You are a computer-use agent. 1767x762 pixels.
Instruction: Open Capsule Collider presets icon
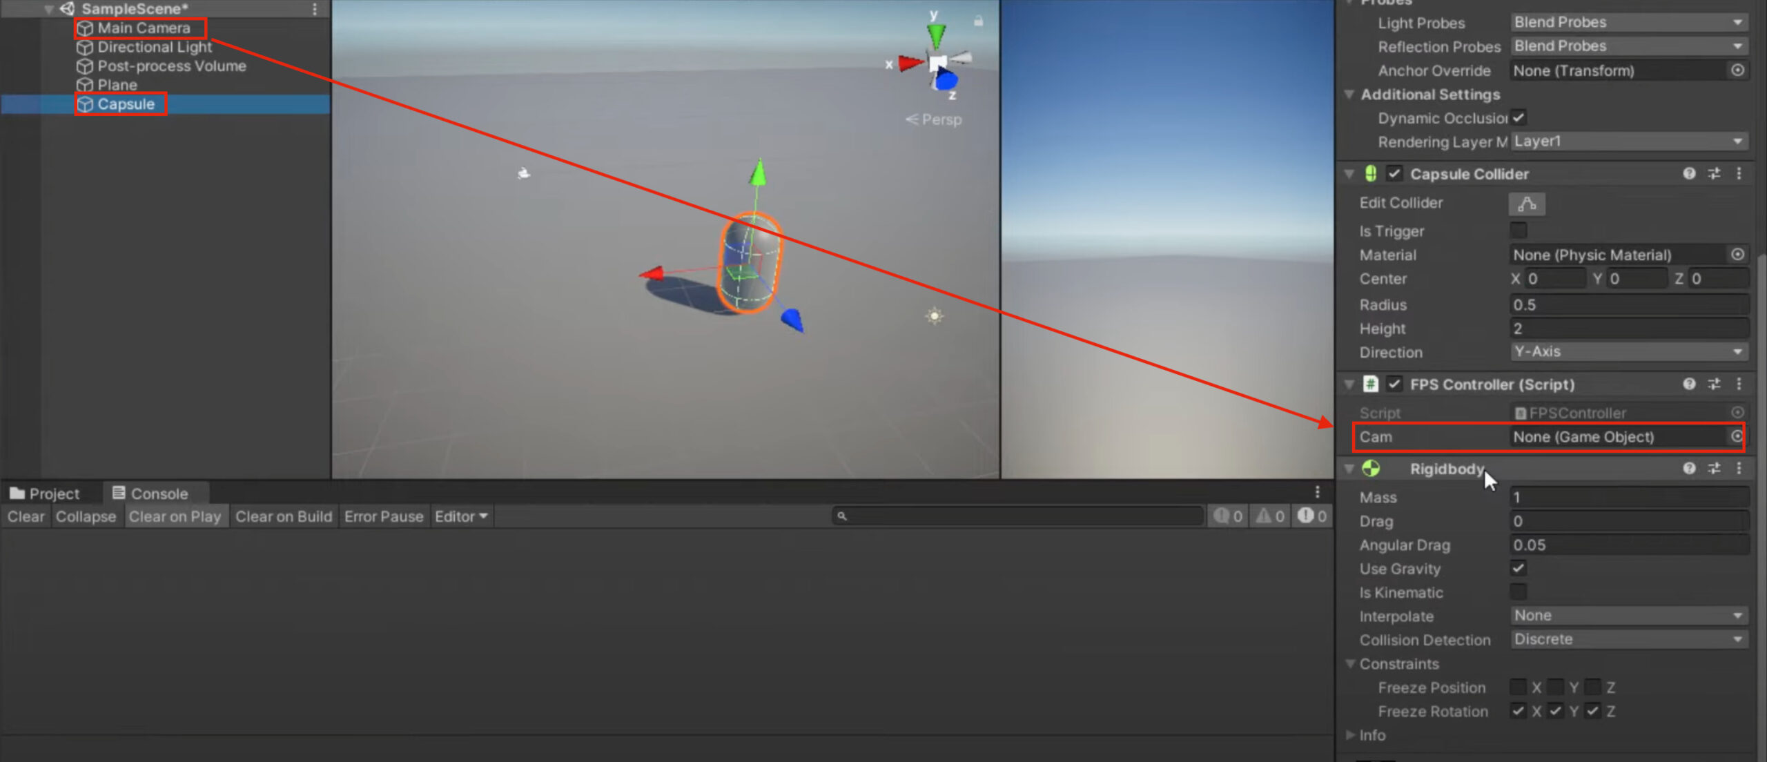[x=1714, y=173]
